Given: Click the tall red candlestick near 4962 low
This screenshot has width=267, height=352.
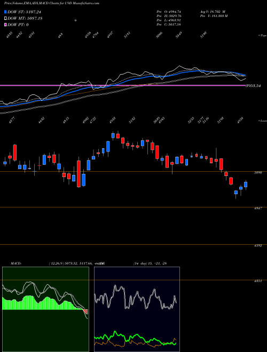Looking at the screenshot, I should point(78,173).
